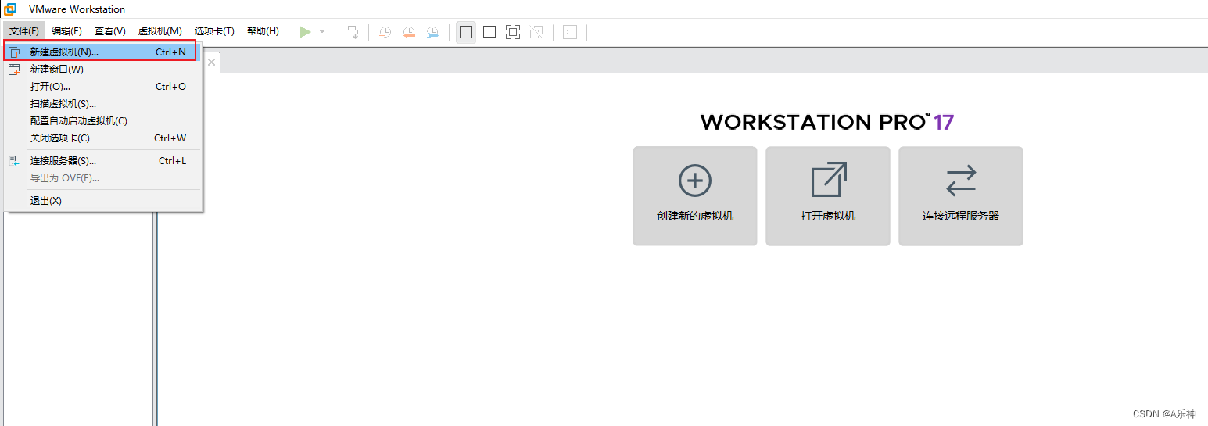Click the 连接远程服务器 tile
Image resolution: width=1208 pixels, height=426 pixels.
coord(961,196)
